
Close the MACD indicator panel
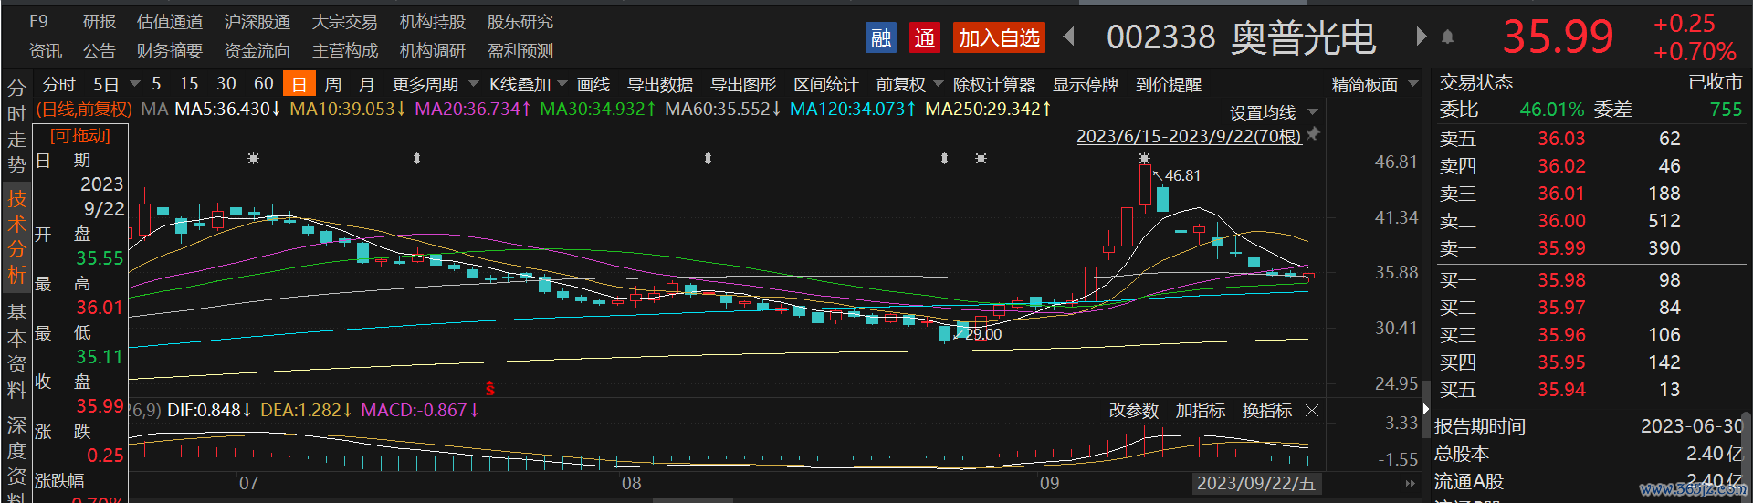click(x=1312, y=411)
